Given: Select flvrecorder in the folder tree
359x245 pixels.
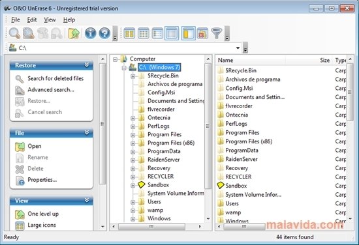Looking at the screenshot, I should pos(161,109).
